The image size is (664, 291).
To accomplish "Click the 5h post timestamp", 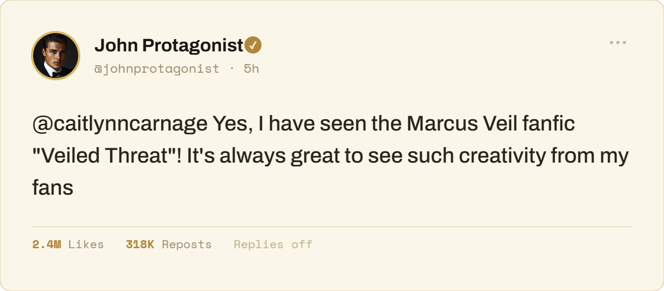I will click(251, 68).
